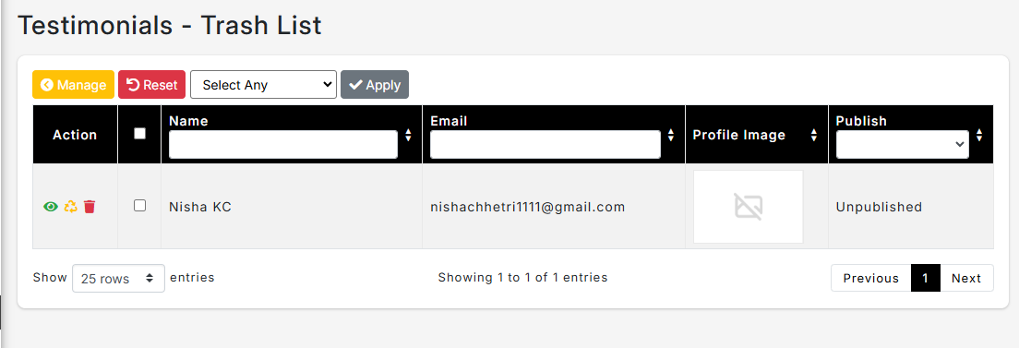Click the green eye view icon

point(50,207)
